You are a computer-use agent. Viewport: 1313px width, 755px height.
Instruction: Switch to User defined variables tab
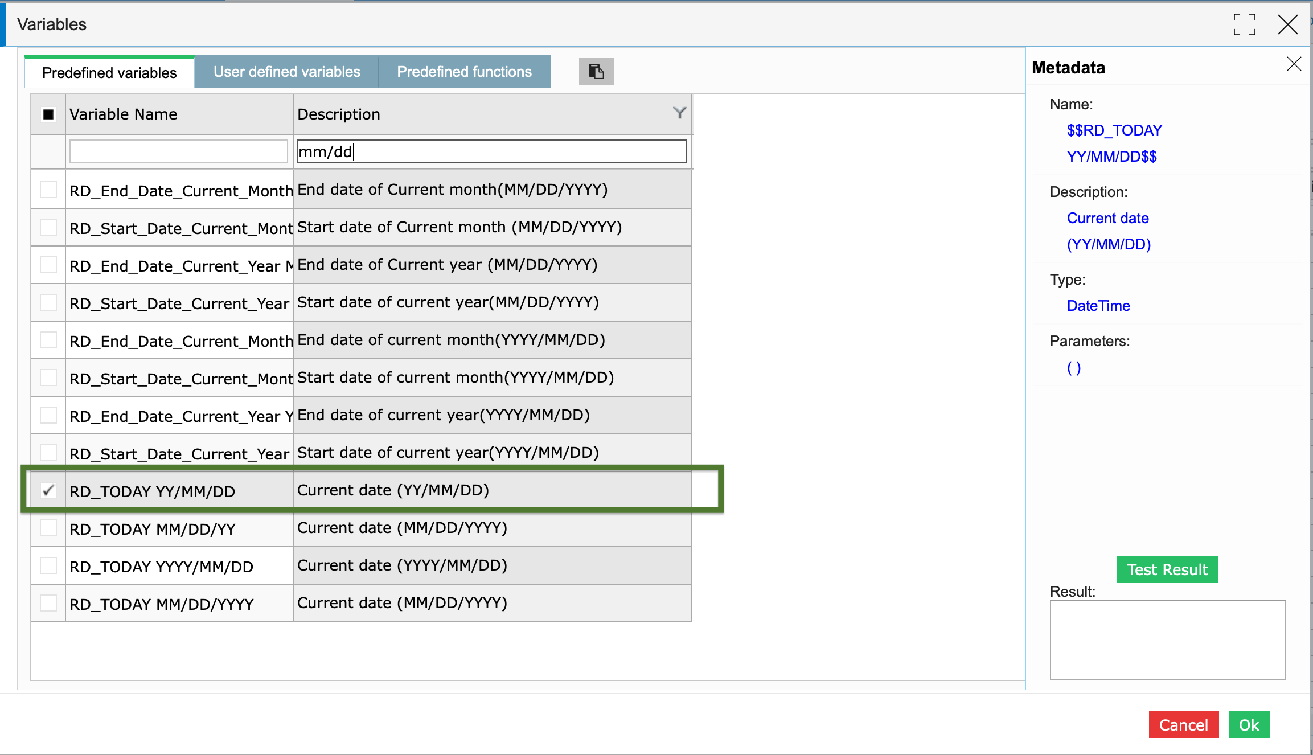[x=286, y=71]
